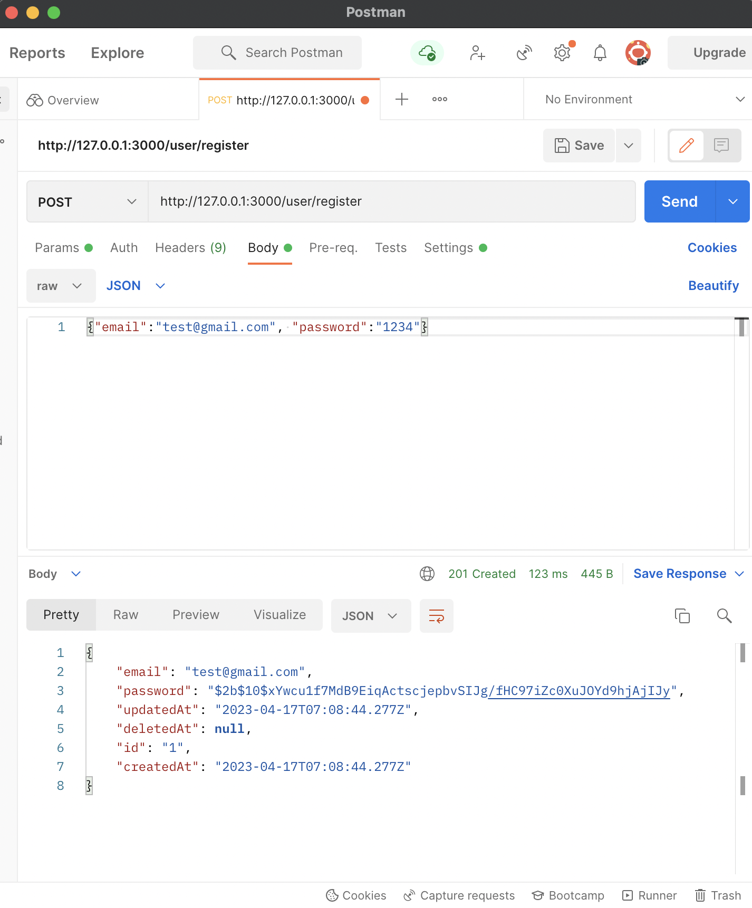This screenshot has width=752, height=908.
Task: Open Reports in the top navigation
Action: point(37,53)
